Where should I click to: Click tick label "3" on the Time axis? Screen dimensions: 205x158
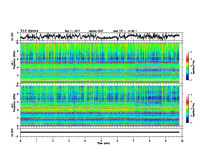coord(69,141)
